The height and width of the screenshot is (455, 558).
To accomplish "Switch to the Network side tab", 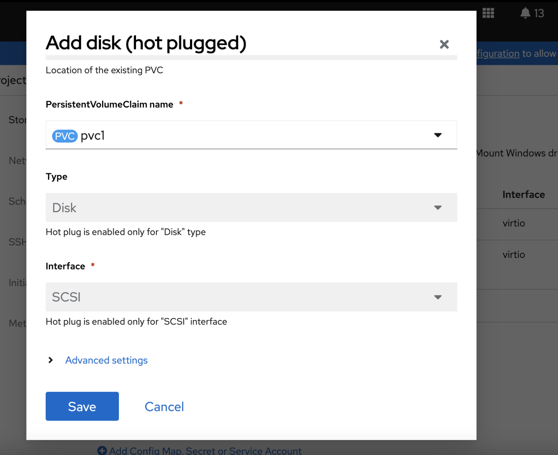I will 17,160.
